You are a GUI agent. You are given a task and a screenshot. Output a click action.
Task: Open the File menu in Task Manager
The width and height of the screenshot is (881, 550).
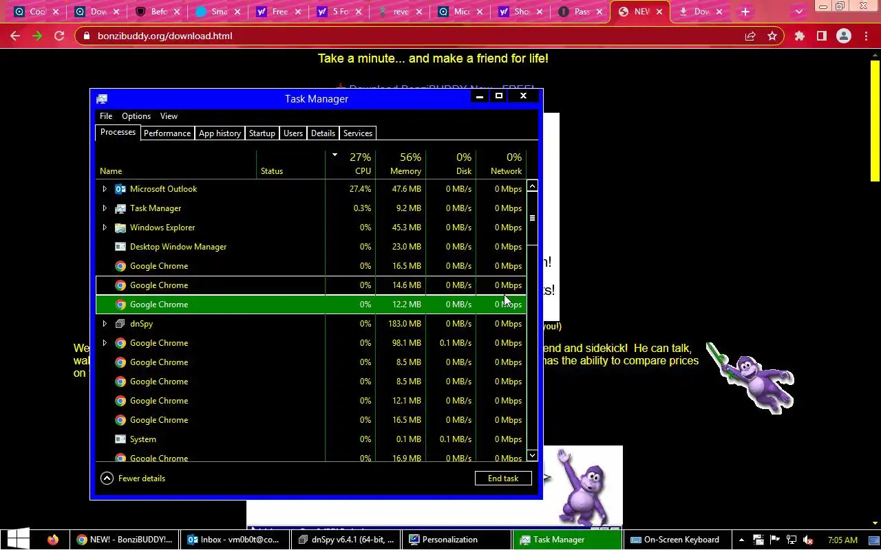point(106,116)
